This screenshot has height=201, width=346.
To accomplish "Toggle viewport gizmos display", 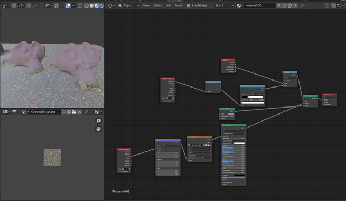I will pos(56,6).
